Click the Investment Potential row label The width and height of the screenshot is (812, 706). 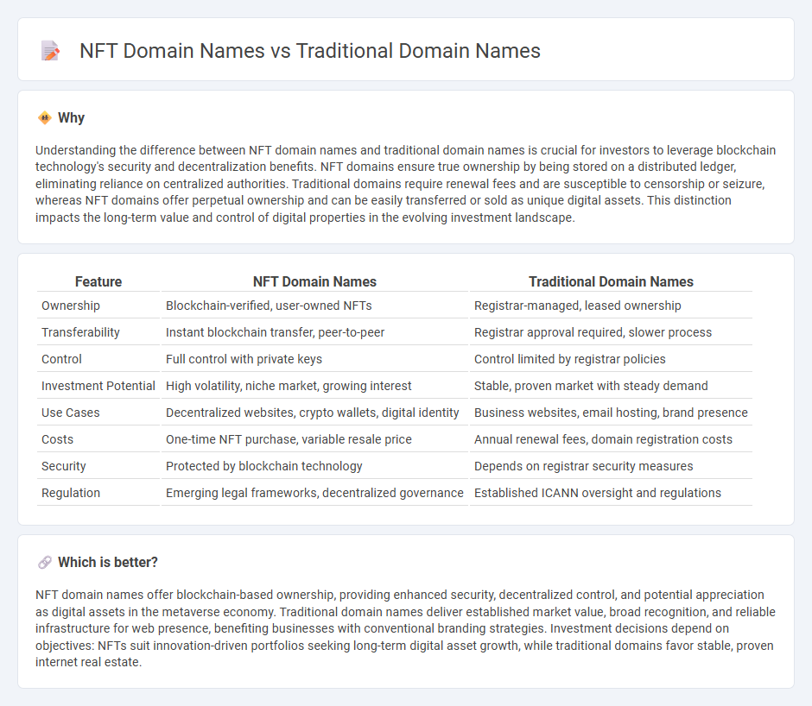pyautogui.click(x=98, y=386)
